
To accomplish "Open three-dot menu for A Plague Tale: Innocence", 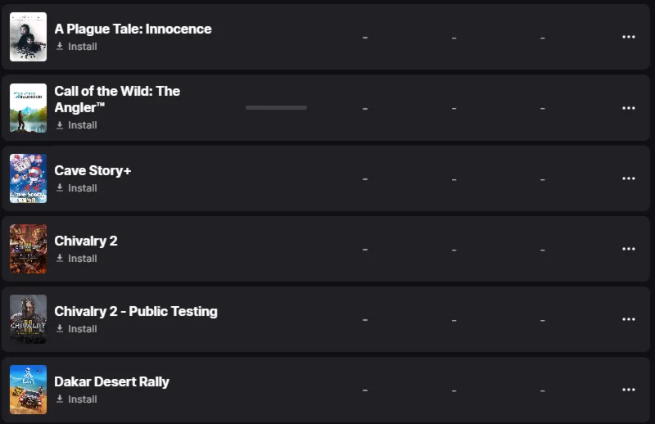I will (x=628, y=37).
